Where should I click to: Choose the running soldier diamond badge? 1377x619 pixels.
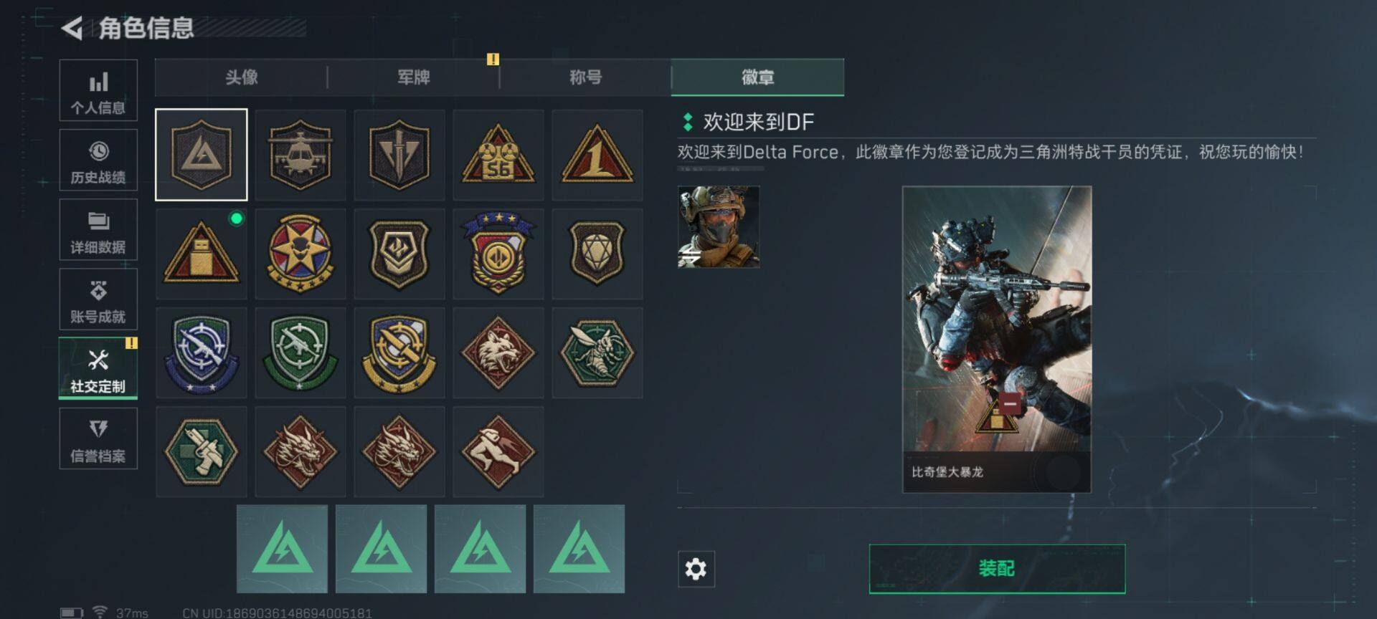click(x=498, y=452)
